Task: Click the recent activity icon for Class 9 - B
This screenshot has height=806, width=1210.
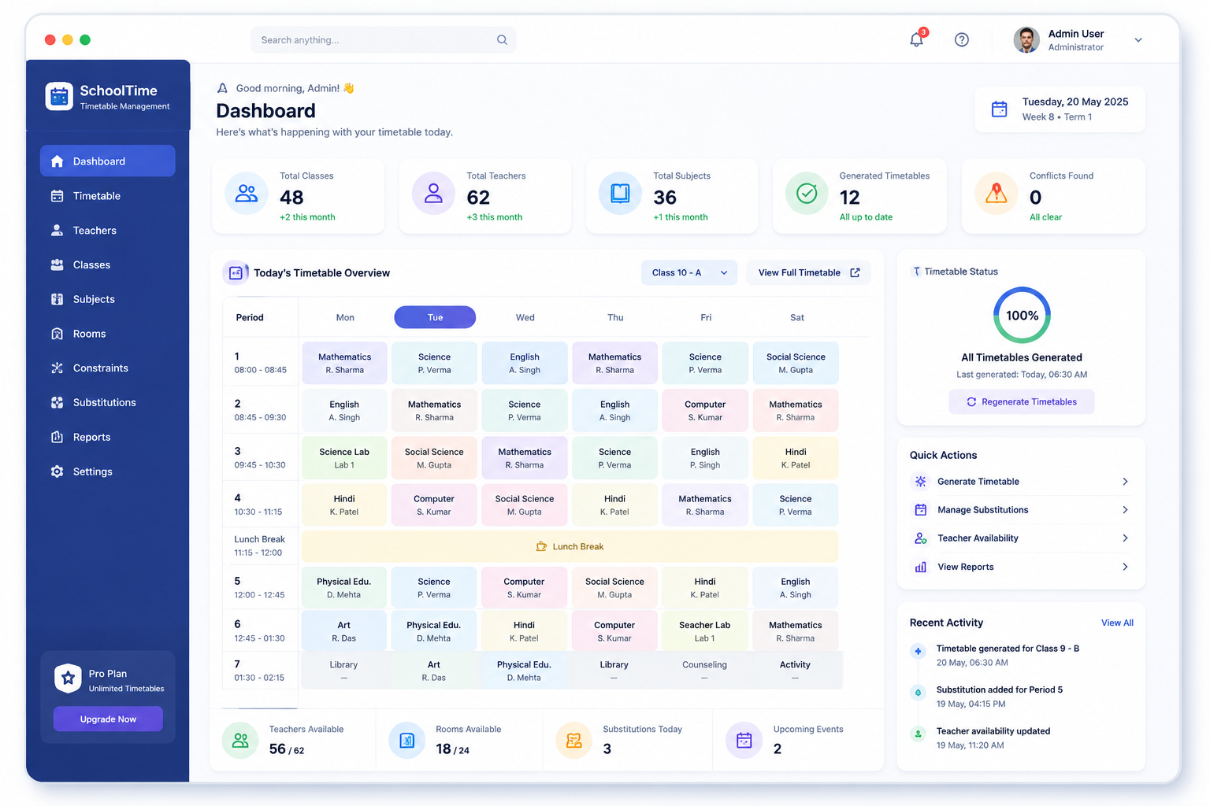Action: 918,651
